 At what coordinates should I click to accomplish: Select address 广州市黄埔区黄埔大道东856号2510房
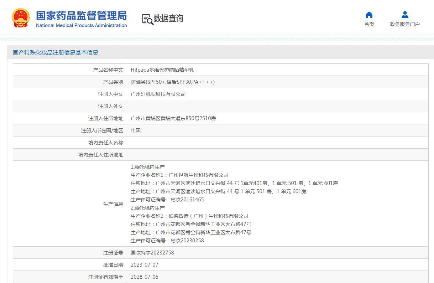pos(173,118)
